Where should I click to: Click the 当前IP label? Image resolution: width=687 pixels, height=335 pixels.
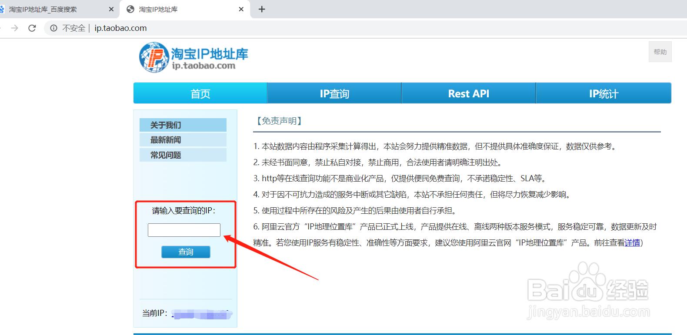click(x=155, y=313)
